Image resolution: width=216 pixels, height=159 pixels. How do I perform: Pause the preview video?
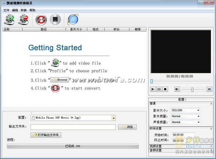159,89
